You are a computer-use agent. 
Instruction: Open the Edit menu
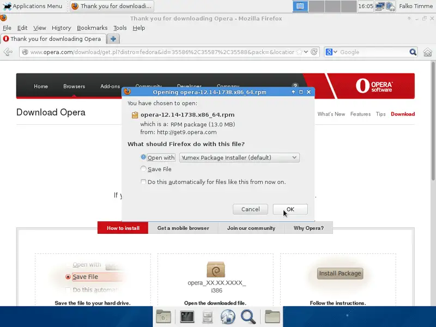click(x=22, y=28)
